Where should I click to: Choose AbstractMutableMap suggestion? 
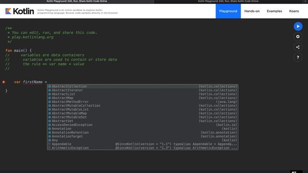142,113
